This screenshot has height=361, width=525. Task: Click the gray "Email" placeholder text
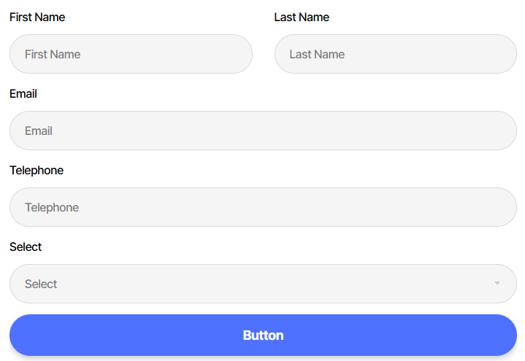tap(39, 131)
